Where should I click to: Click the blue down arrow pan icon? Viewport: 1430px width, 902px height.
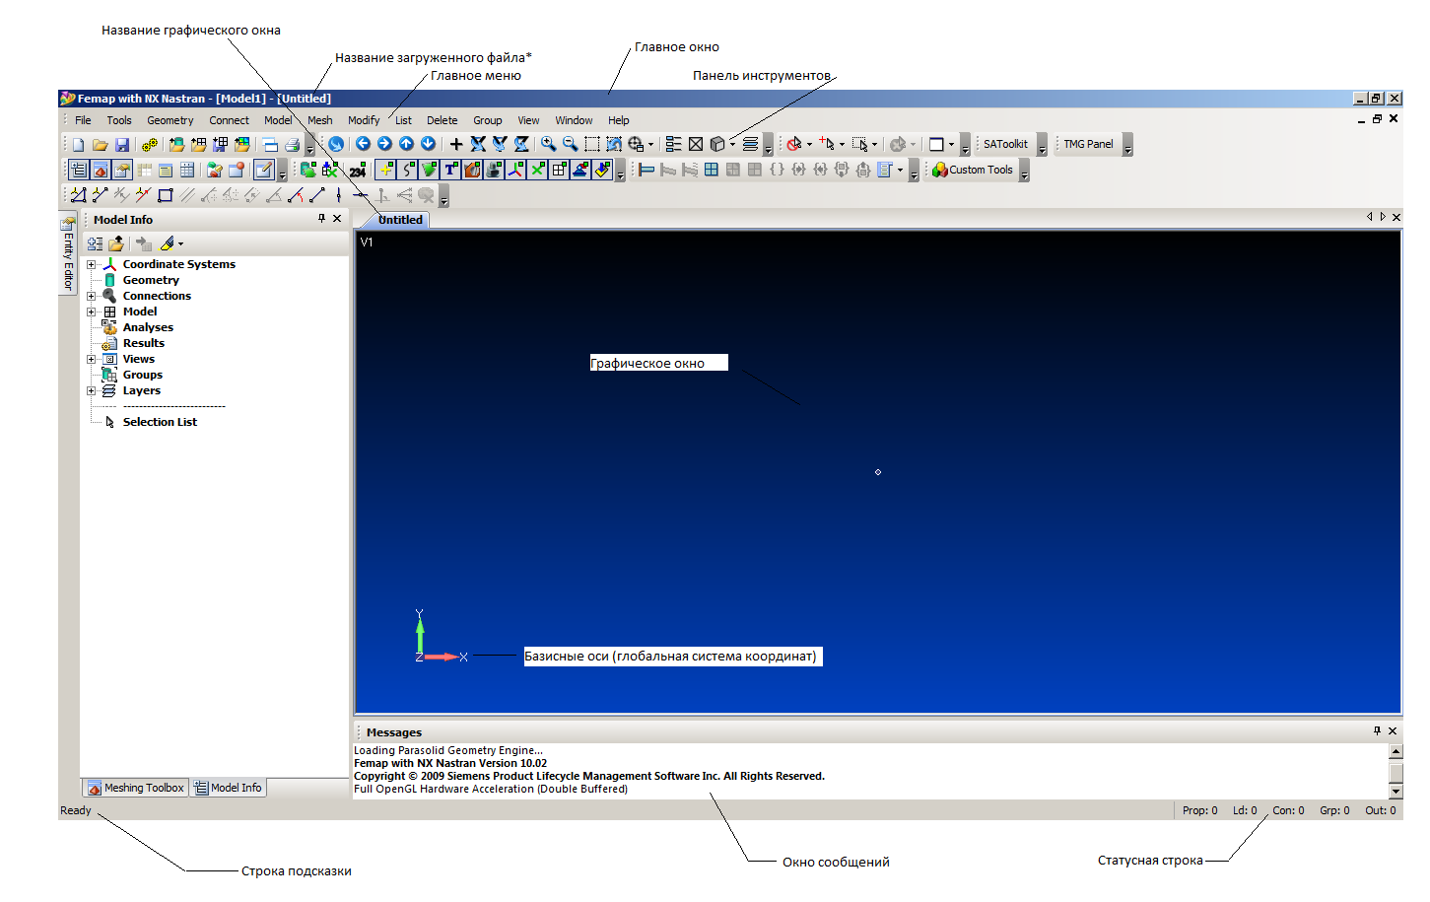428,144
